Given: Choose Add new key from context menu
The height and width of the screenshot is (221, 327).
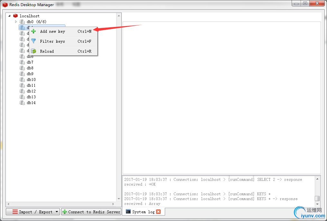Looking at the screenshot, I should click(63, 31).
